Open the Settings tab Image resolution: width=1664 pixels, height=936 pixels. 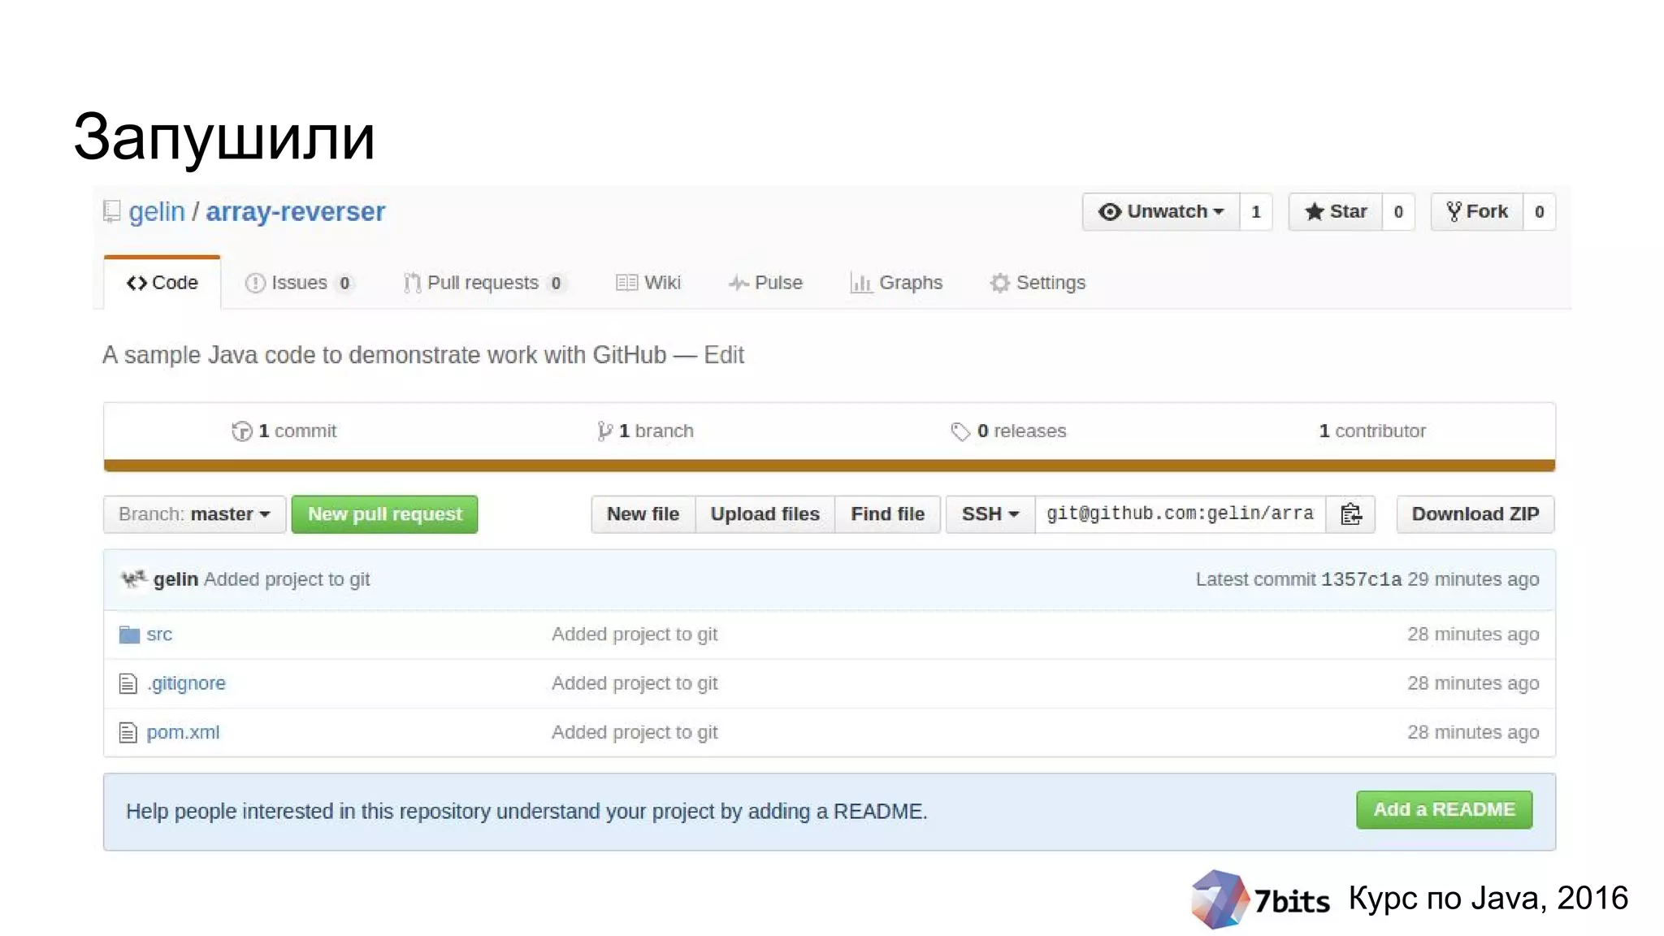1038,283
